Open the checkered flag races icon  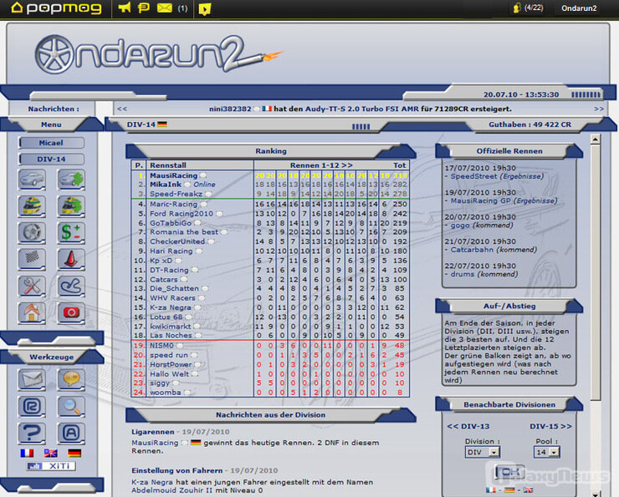(x=32, y=259)
